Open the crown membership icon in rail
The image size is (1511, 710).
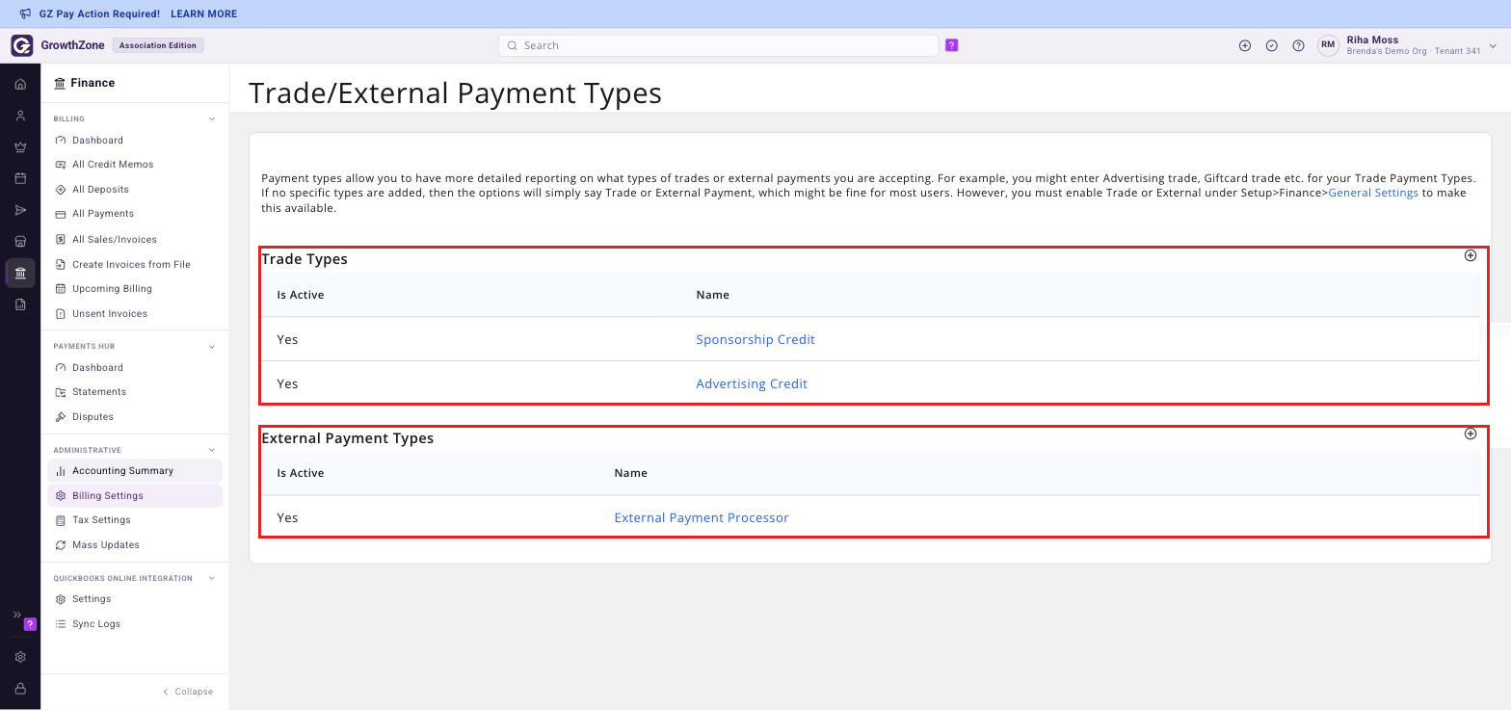click(20, 147)
